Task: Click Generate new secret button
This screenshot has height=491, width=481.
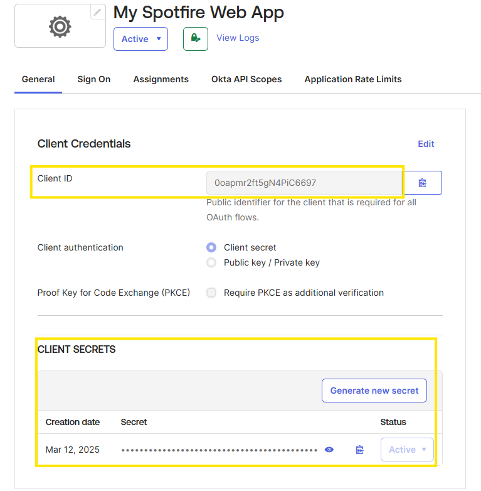Action: pos(374,391)
